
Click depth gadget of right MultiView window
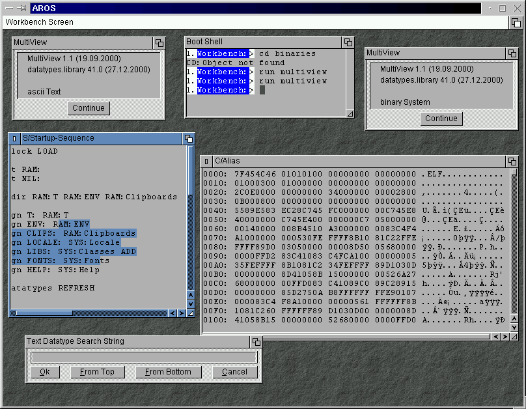(512, 53)
